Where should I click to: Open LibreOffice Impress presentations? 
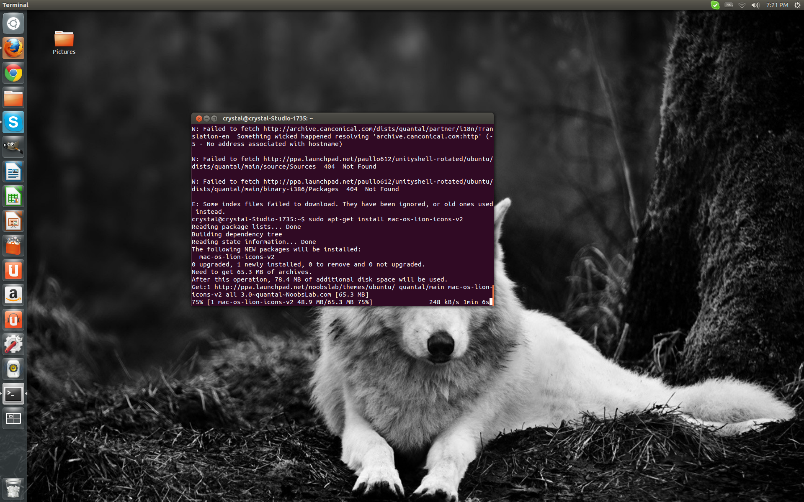tap(13, 221)
